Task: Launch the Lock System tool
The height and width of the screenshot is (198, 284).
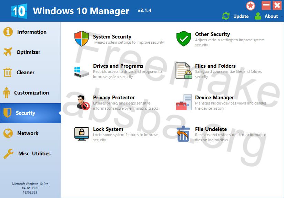Action: point(108,129)
